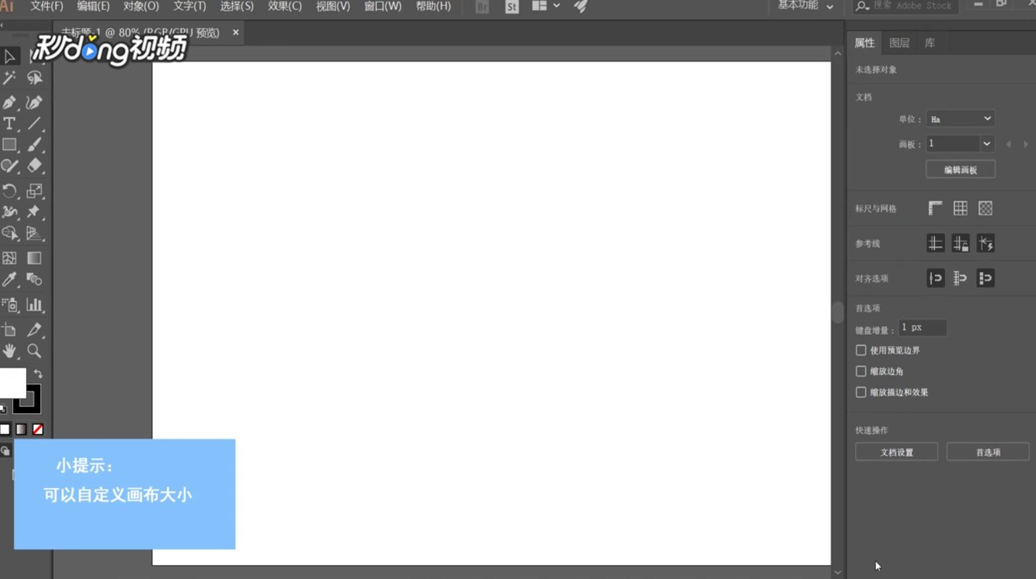The image size is (1036, 579).
Task: Open the 单位 units dropdown
Action: 961,119
